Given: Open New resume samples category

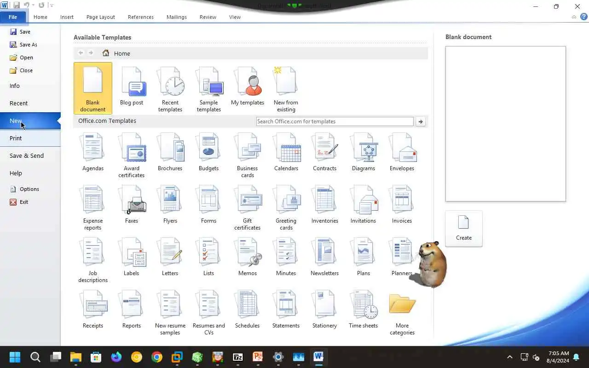Looking at the screenshot, I should (x=170, y=313).
